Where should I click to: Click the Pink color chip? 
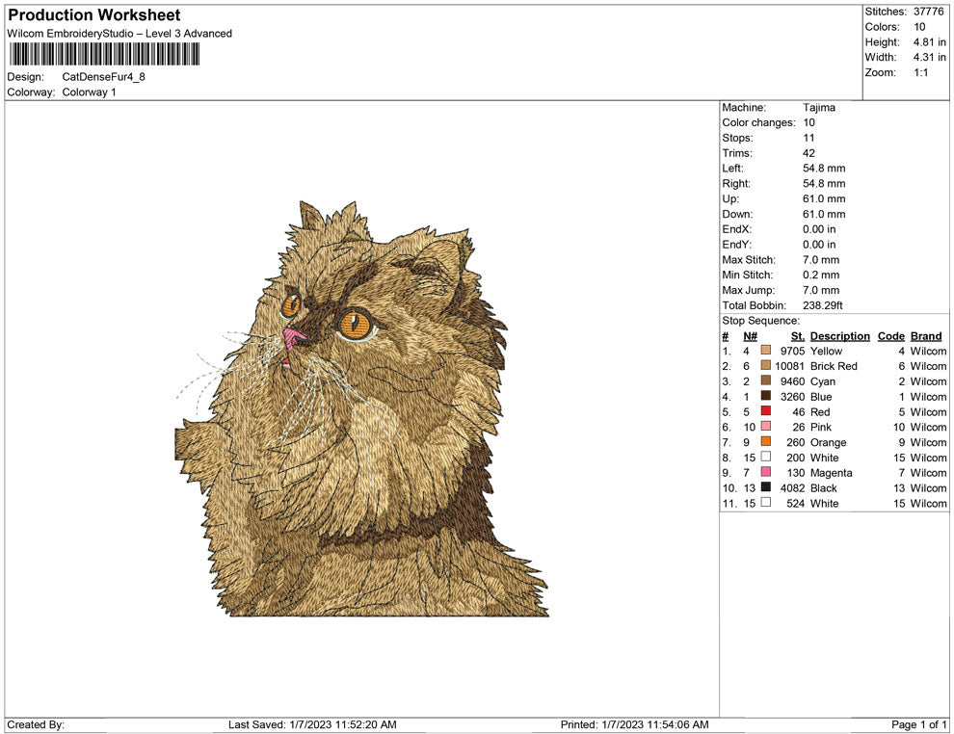point(764,427)
